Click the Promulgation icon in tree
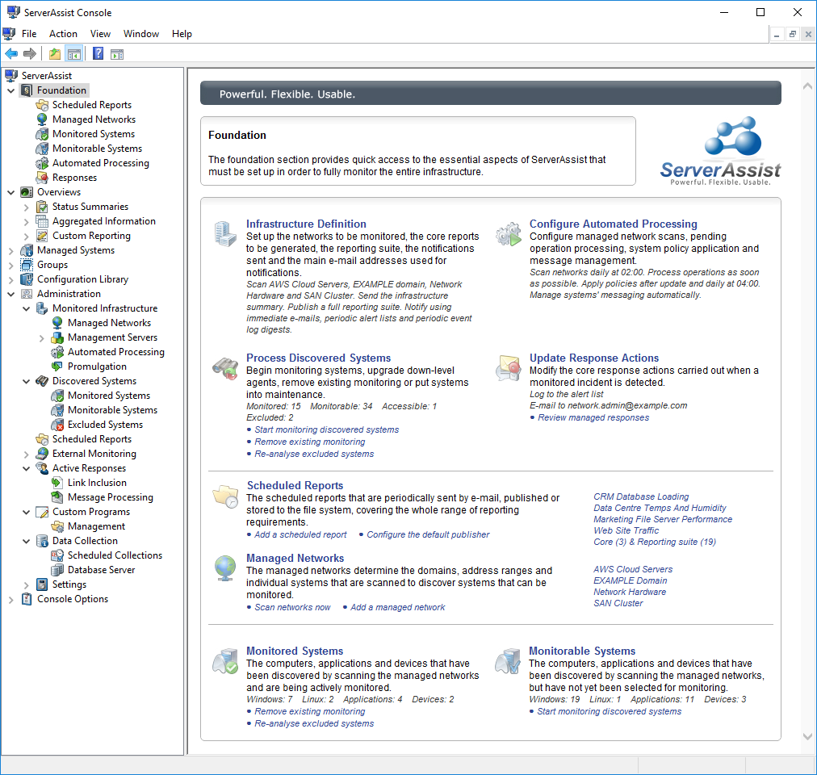The width and height of the screenshot is (817, 775). coord(57,367)
